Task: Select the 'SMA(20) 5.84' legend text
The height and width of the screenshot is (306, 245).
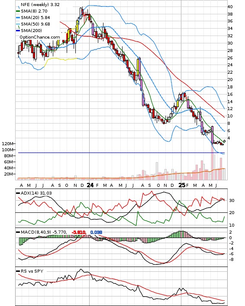Action: click(35, 18)
